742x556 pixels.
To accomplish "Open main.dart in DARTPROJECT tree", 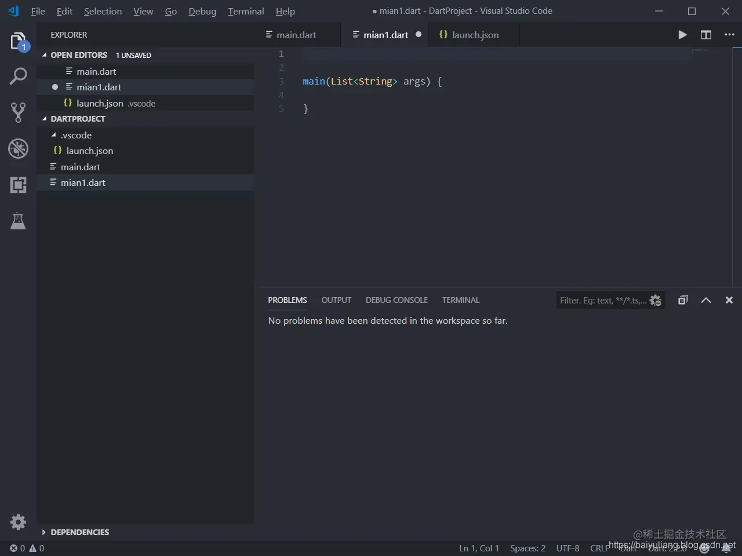I will tap(146, 167).
